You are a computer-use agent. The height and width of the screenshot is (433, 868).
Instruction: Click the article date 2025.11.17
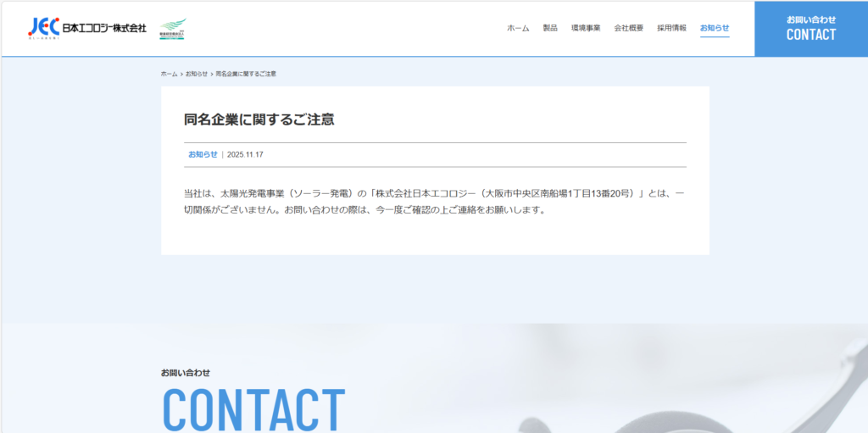[245, 154]
